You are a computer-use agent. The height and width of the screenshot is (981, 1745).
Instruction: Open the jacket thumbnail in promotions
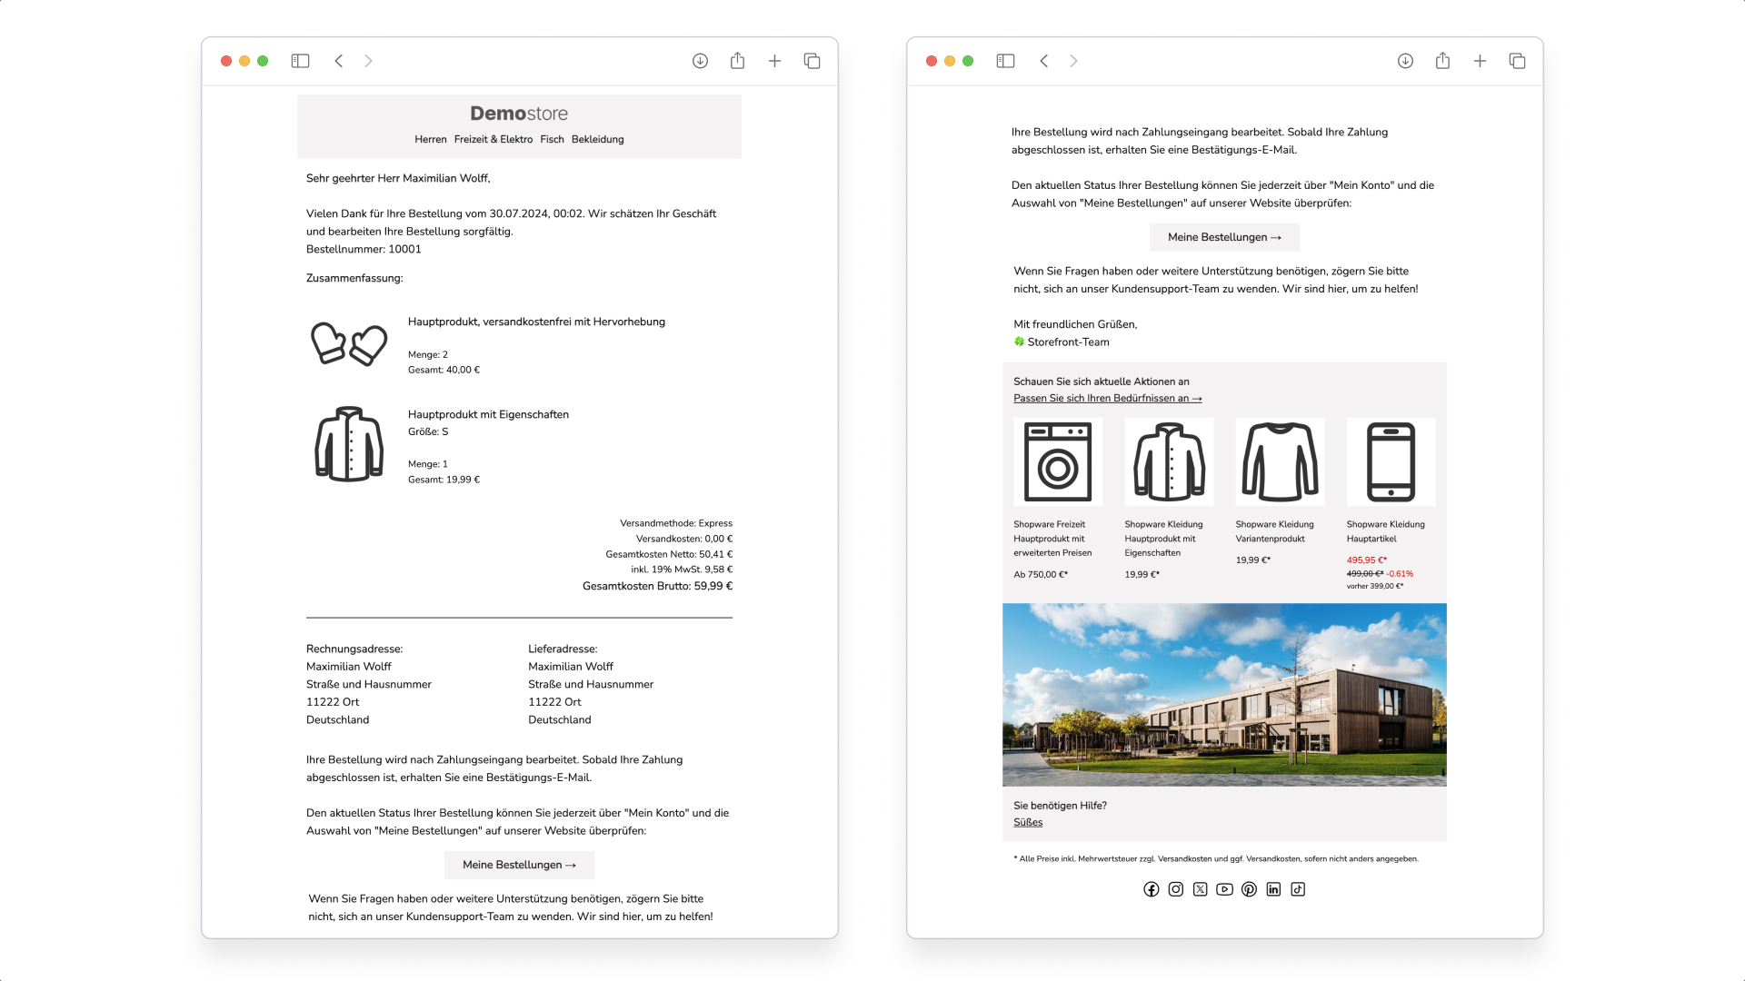[1169, 461]
